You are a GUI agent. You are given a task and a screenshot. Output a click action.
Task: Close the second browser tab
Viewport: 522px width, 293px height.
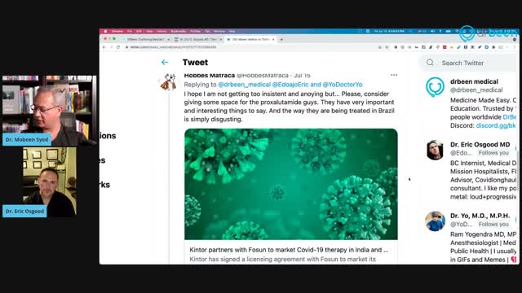(x=221, y=40)
